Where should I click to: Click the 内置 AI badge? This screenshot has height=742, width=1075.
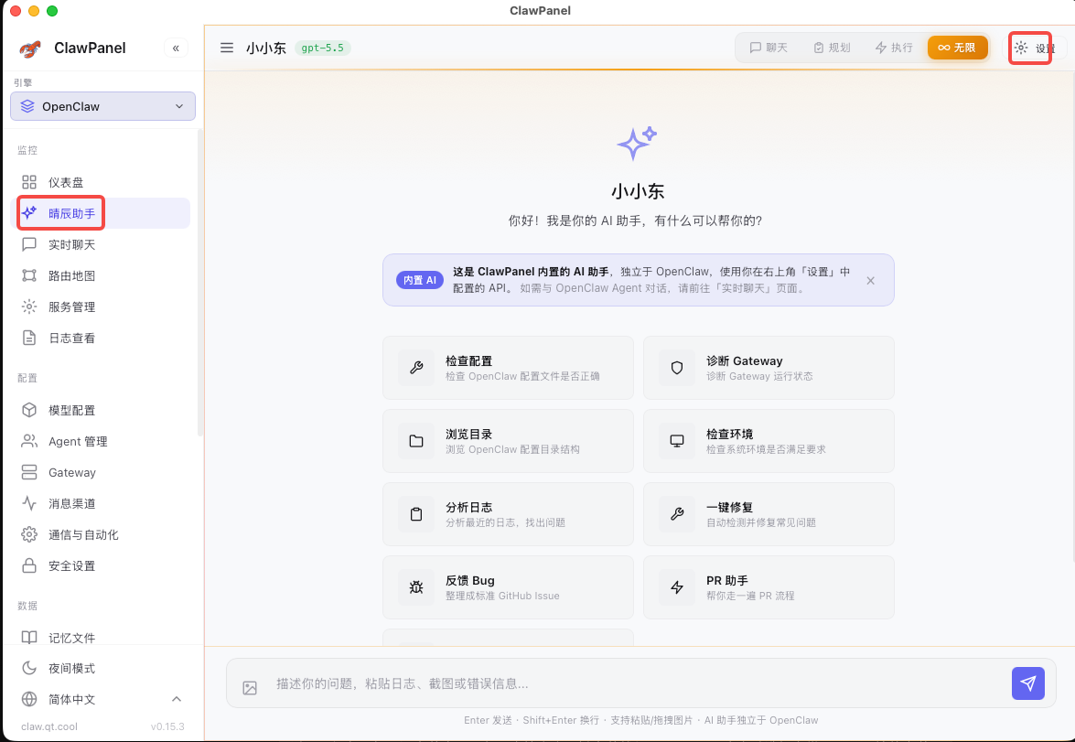point(420,281)
